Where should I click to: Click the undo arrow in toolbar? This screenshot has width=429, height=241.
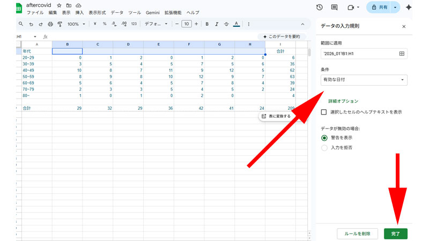(31, 24)
